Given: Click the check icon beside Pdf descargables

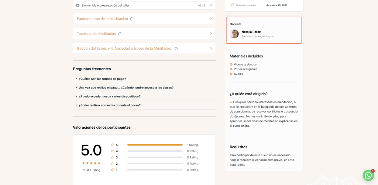Looking at the screenshot, I should coord(231,69).
